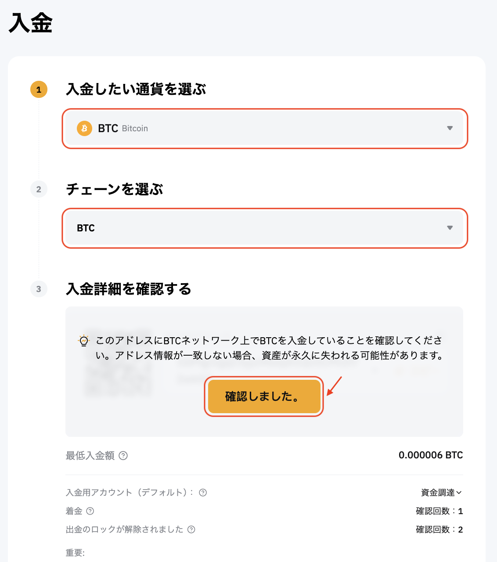
Task: Click help icon after 出金のロックが解除されました
Action: tap(191, 530)
